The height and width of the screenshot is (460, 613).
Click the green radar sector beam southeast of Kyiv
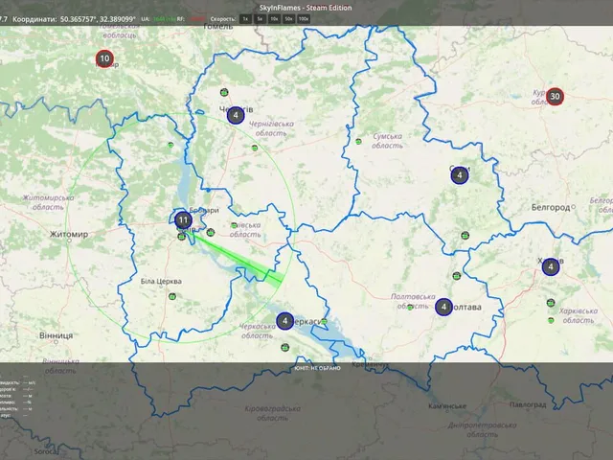point(240,259)
